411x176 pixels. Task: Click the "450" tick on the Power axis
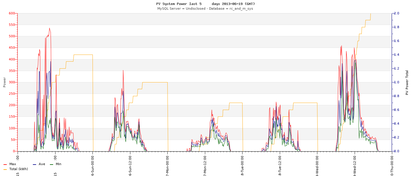click(x=12, y=48)
